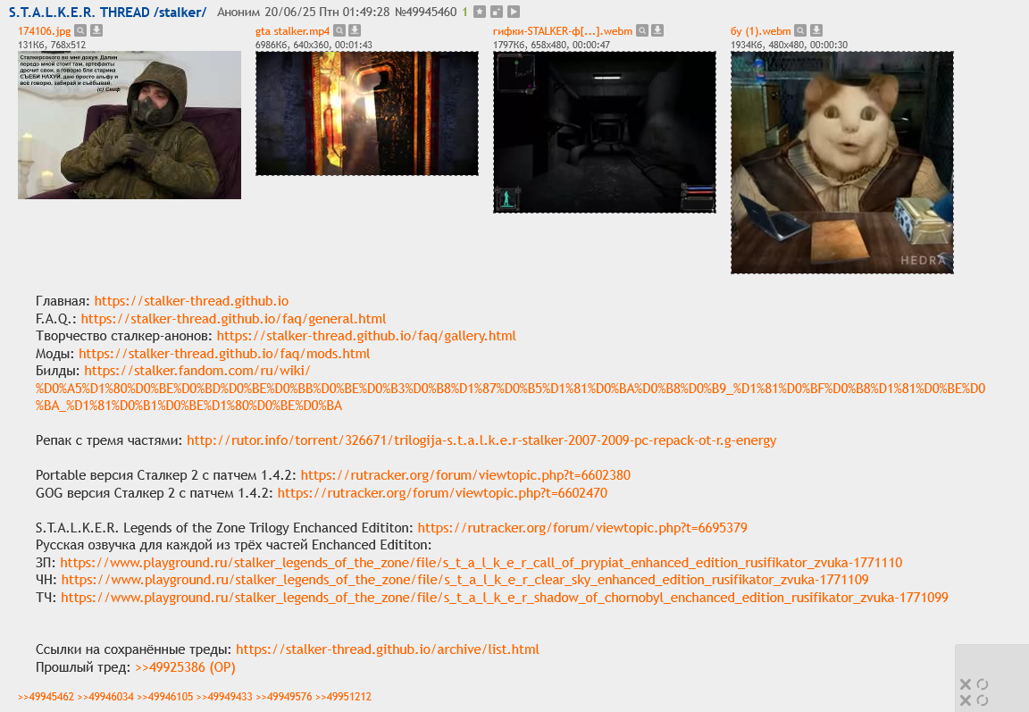Play the dark corridor webm thumbnail
The image size is (1029, 712).
pos(605,132)
